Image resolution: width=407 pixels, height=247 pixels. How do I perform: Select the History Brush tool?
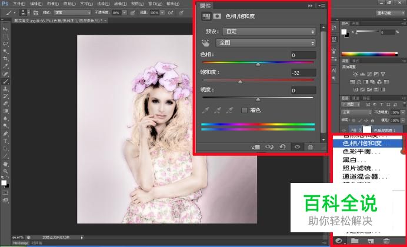pyautogui.click(x=5, y=96)
